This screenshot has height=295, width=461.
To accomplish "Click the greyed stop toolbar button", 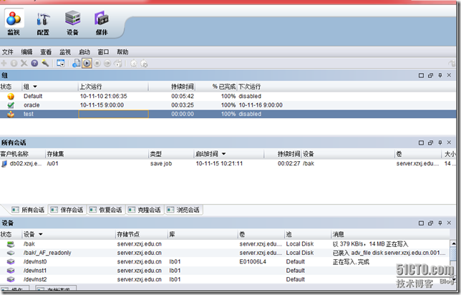I will pos(97,63).
